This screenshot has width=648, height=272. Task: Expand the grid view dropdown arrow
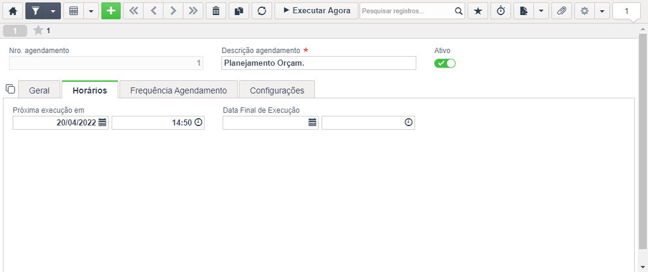[91, 11]
